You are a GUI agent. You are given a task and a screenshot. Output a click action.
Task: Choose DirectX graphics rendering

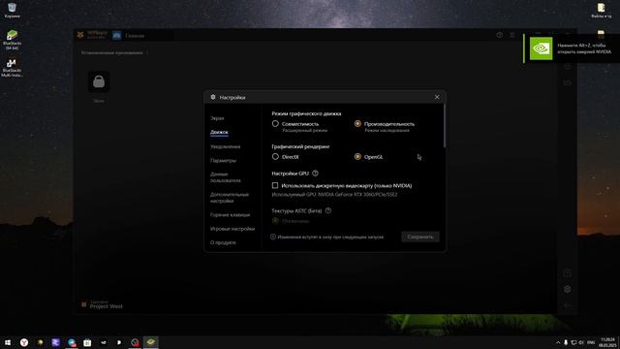click(x=275, y=157)
